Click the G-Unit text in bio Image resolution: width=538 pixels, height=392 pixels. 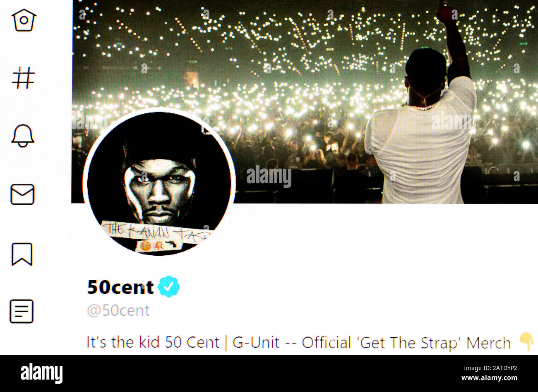[256, 343]
